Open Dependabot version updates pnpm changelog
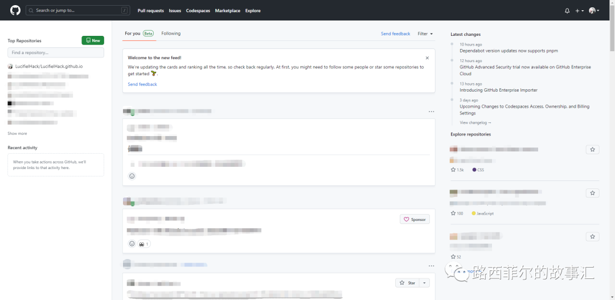615x300 pixels. tap(509, 51)
